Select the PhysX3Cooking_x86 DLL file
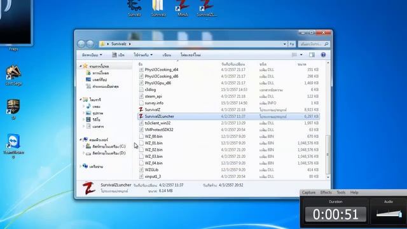 point(228,76)
